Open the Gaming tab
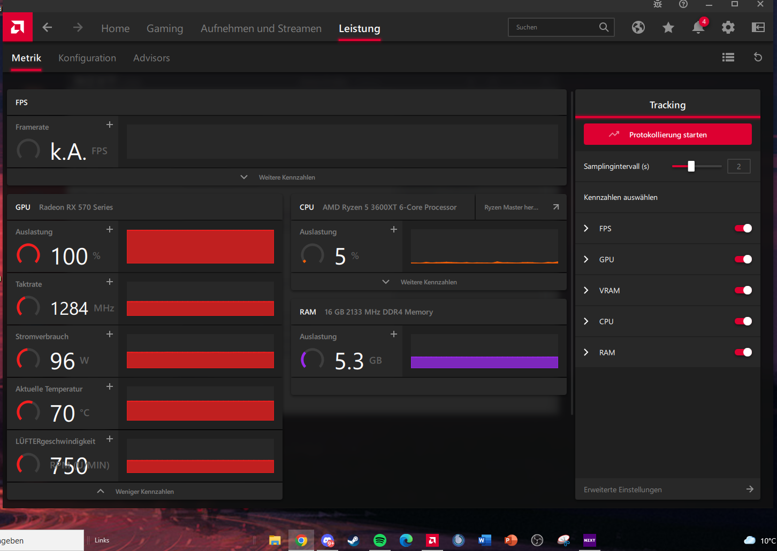777x551 pixels. [x=165, y=28]
